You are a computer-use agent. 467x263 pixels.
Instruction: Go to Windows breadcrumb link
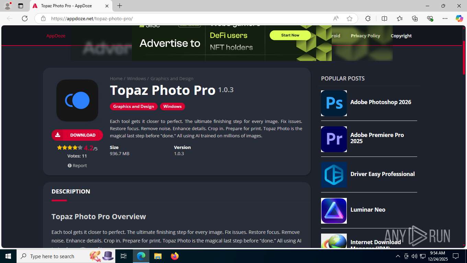click(x=136, y=78)
